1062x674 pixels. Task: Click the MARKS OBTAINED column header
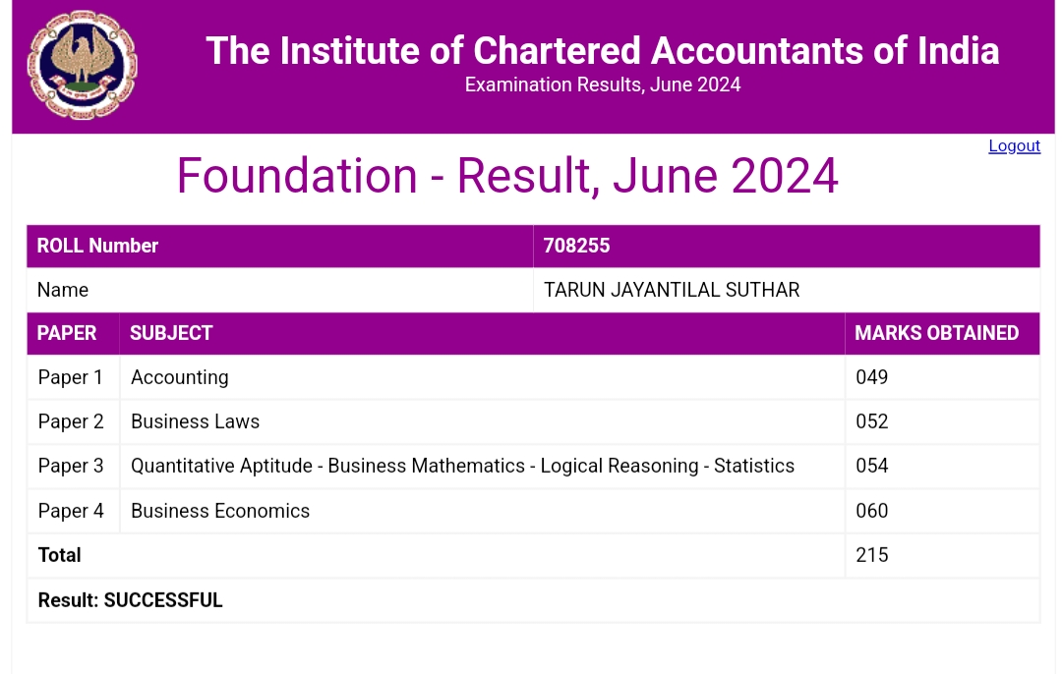pos(936,333)
